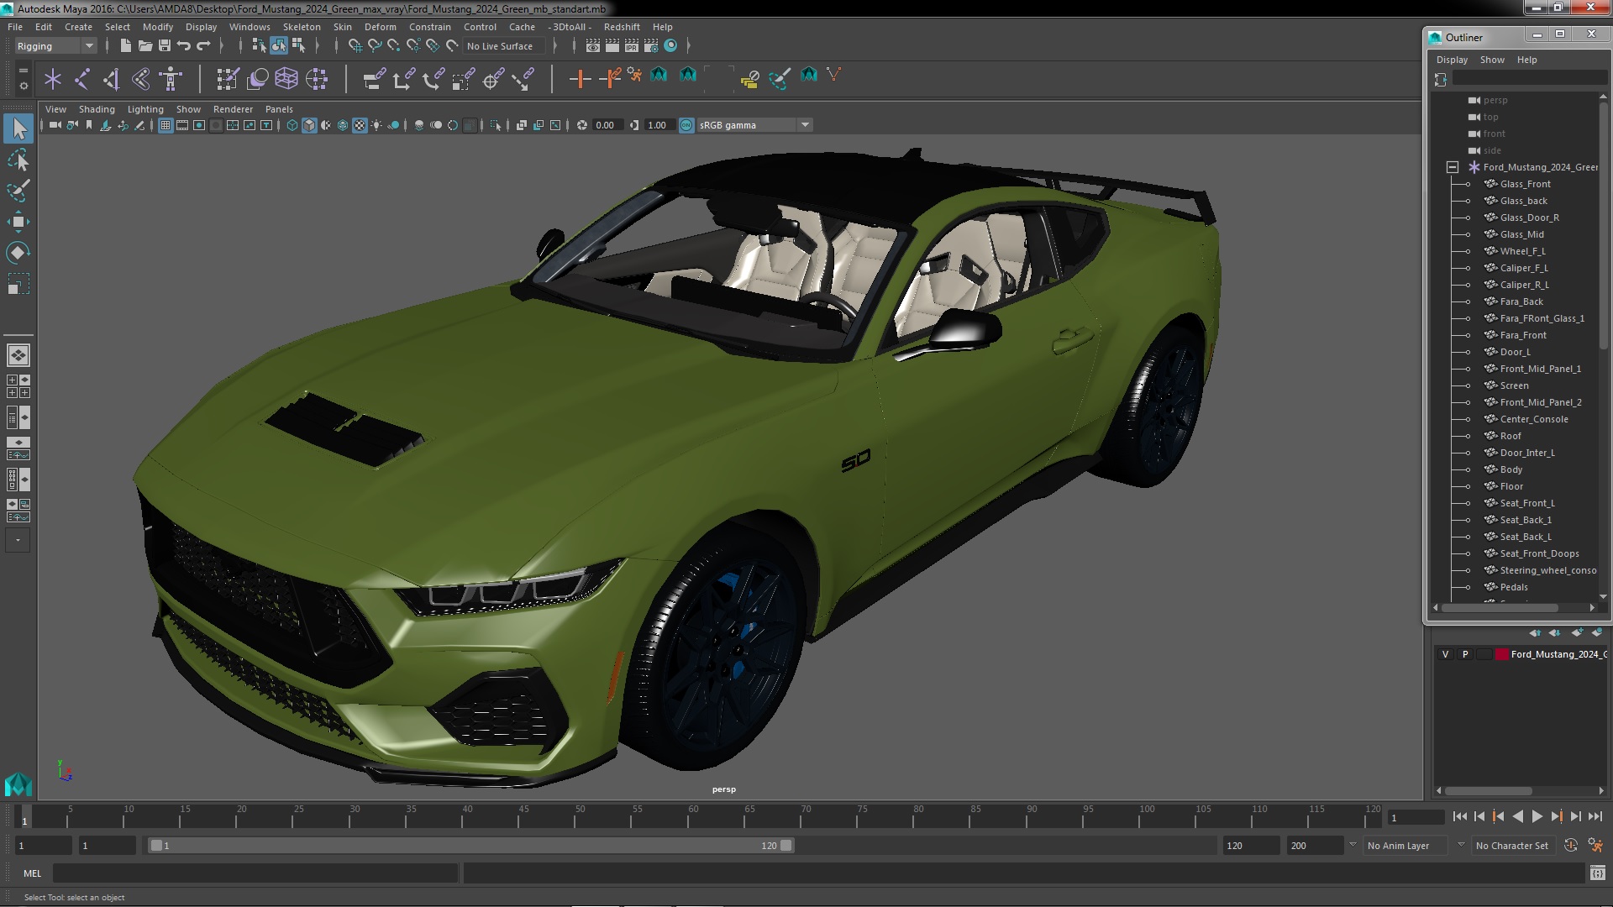
Task: Pick the Scale tool in the toolbox
Action: [x=18, y=284]
